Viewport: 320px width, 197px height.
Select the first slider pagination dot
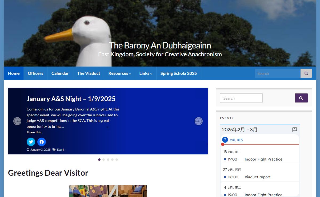pyautogui.click(x=99, y=159)
